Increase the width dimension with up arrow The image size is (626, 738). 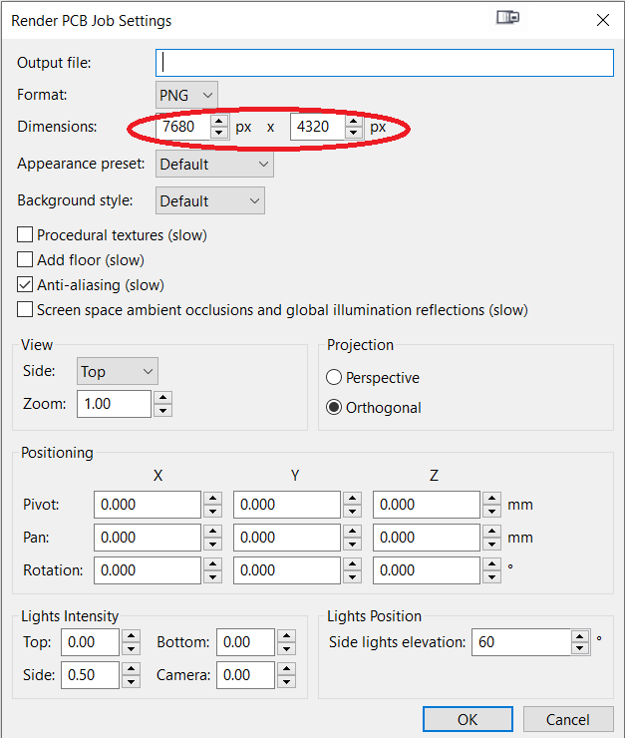[218, 122]
